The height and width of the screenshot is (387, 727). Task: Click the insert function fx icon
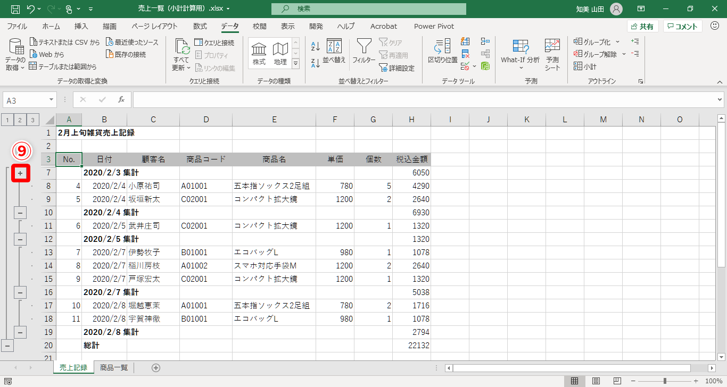(x=121, y=99)
